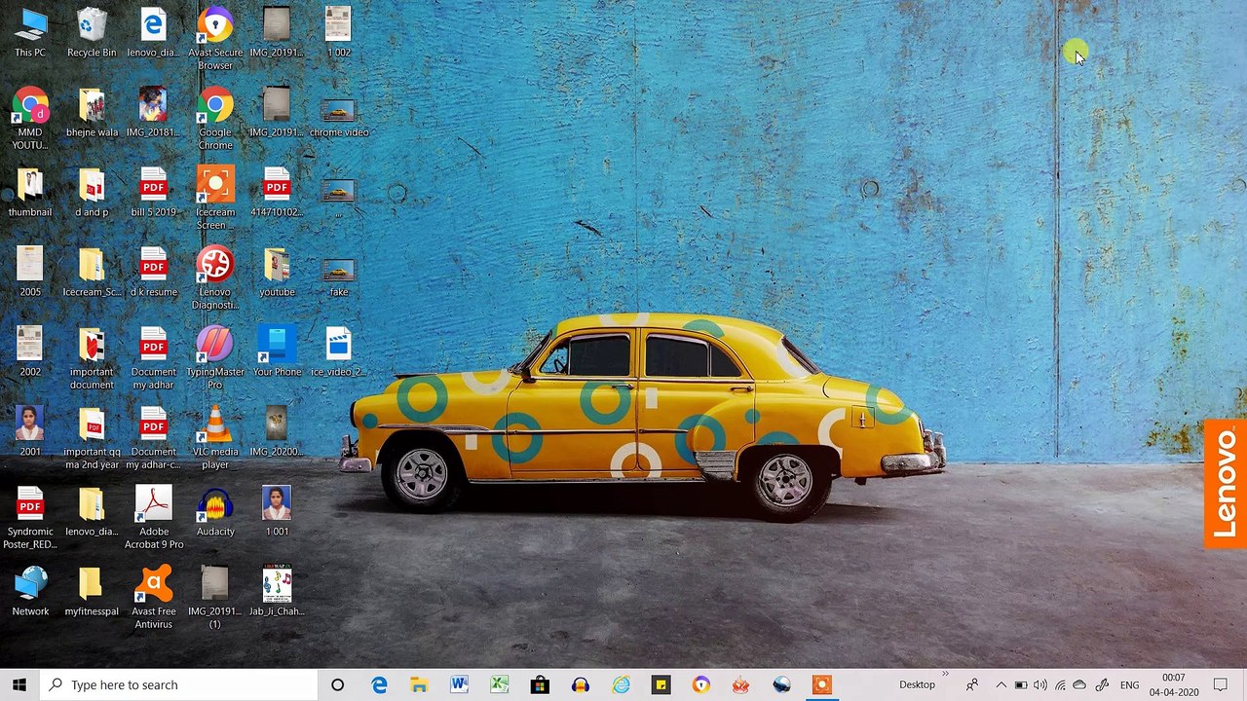Image resolution: width=1247 pixels, height=701 pixels.
Task: Open the Action Center notifications button
Action: coord(1221,684)
